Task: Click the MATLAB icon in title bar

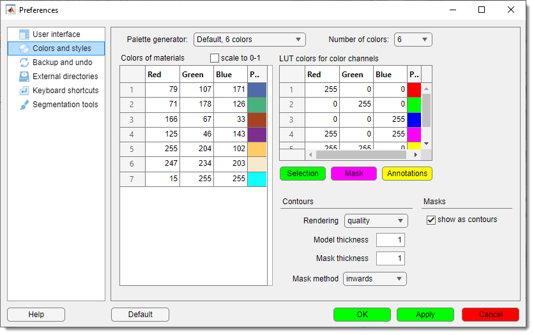Action: click(x=11, y=10)
